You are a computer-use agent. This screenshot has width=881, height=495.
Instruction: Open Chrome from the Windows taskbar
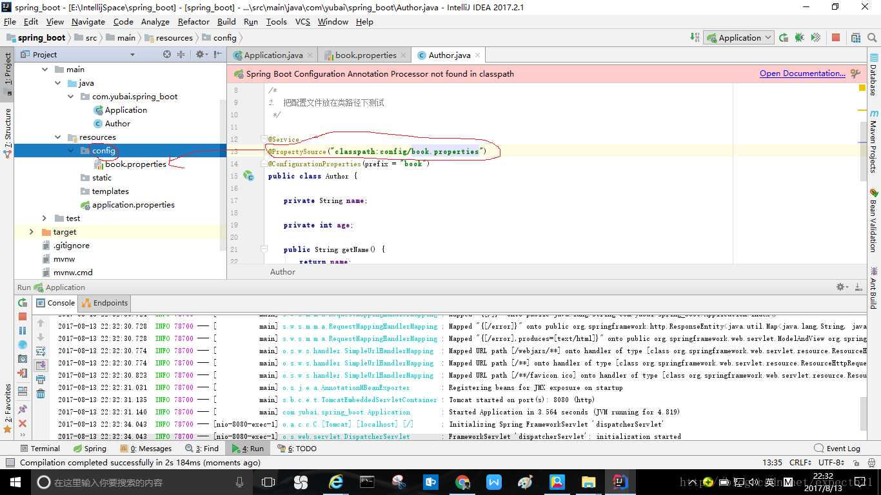coord(462,482)
